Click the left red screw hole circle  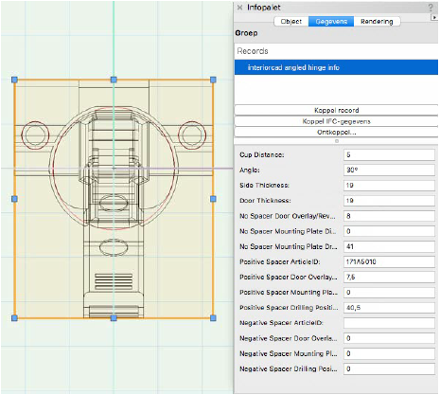pos(35,135)
